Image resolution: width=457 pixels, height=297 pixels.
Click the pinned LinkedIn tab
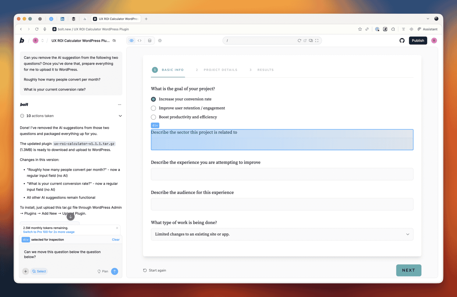[62, 19]
